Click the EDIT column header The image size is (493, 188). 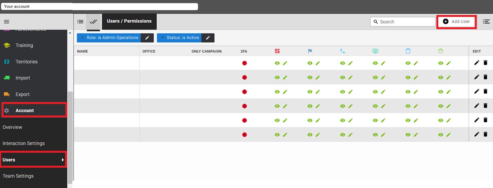click(477, 51)
